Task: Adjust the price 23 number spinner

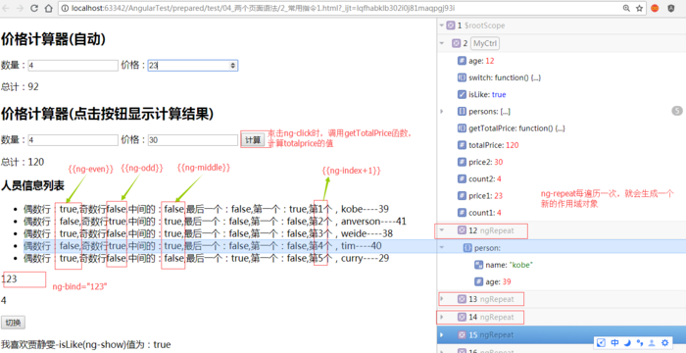Action: [233, 66]
